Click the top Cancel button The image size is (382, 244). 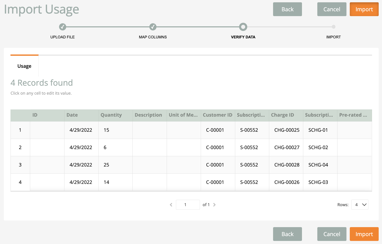332,9
